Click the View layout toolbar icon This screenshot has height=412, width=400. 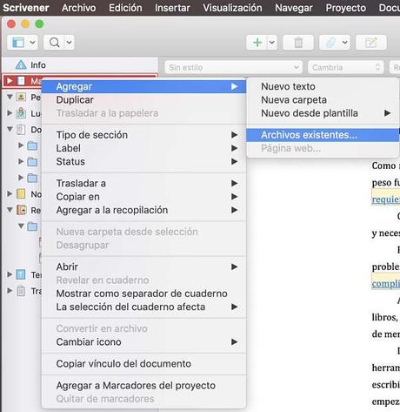click(x=18, y=43)
